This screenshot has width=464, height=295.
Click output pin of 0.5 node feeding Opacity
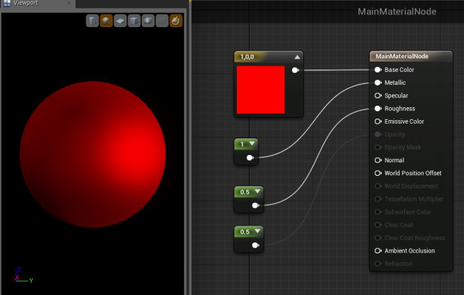tap(255, 245)
